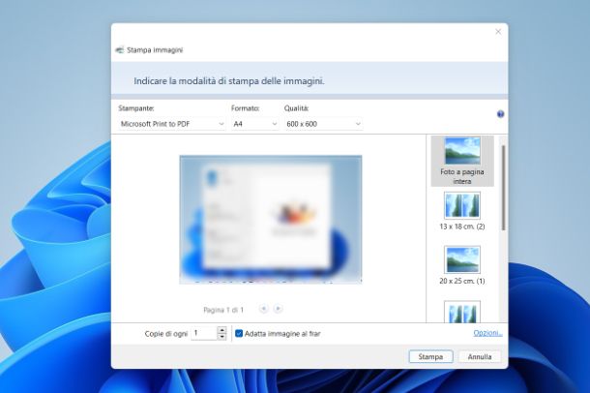
Task: Select the 13 x 18 cm. (2) layout
Action: click(462, 211)
